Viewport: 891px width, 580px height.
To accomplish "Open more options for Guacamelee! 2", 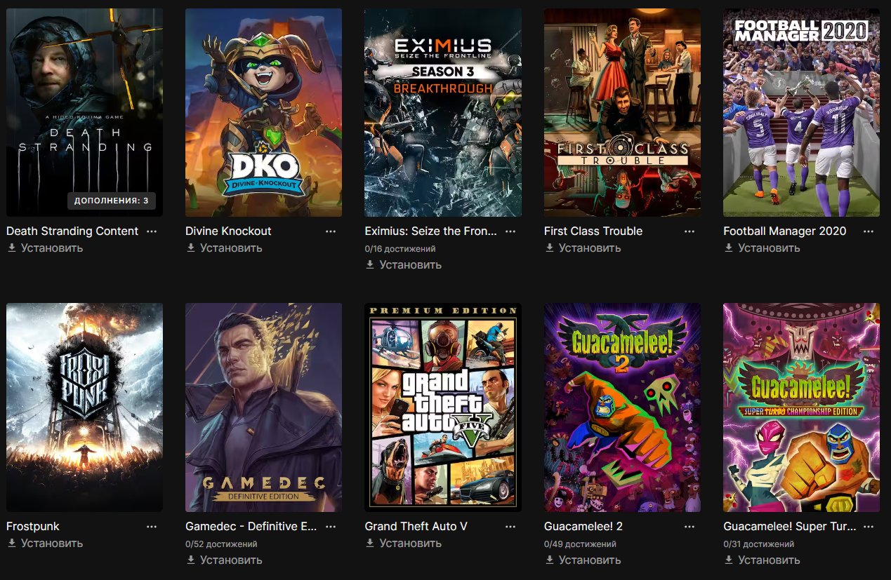I will [x=689, y=527].
